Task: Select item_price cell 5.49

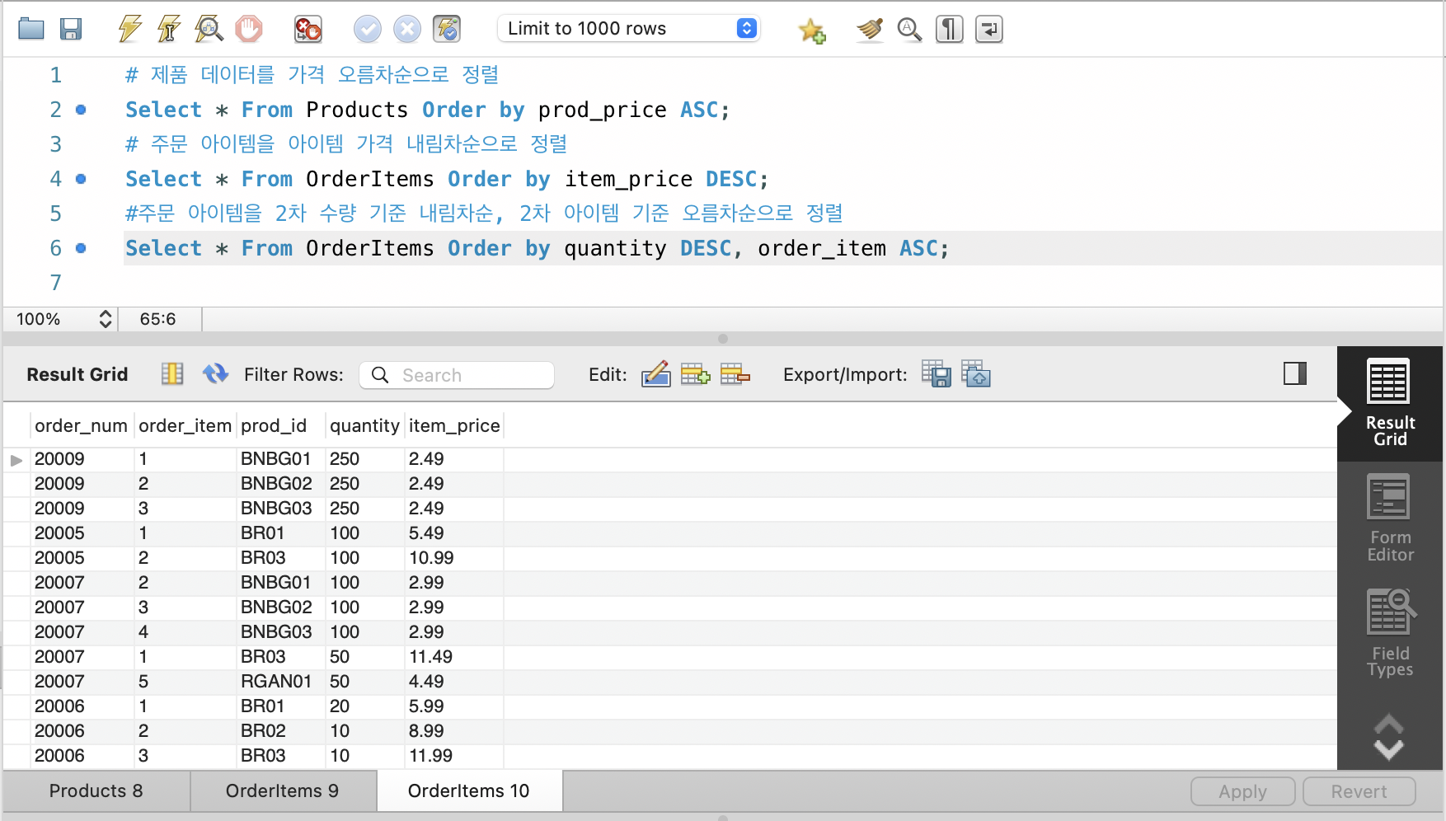Action: 454,533
